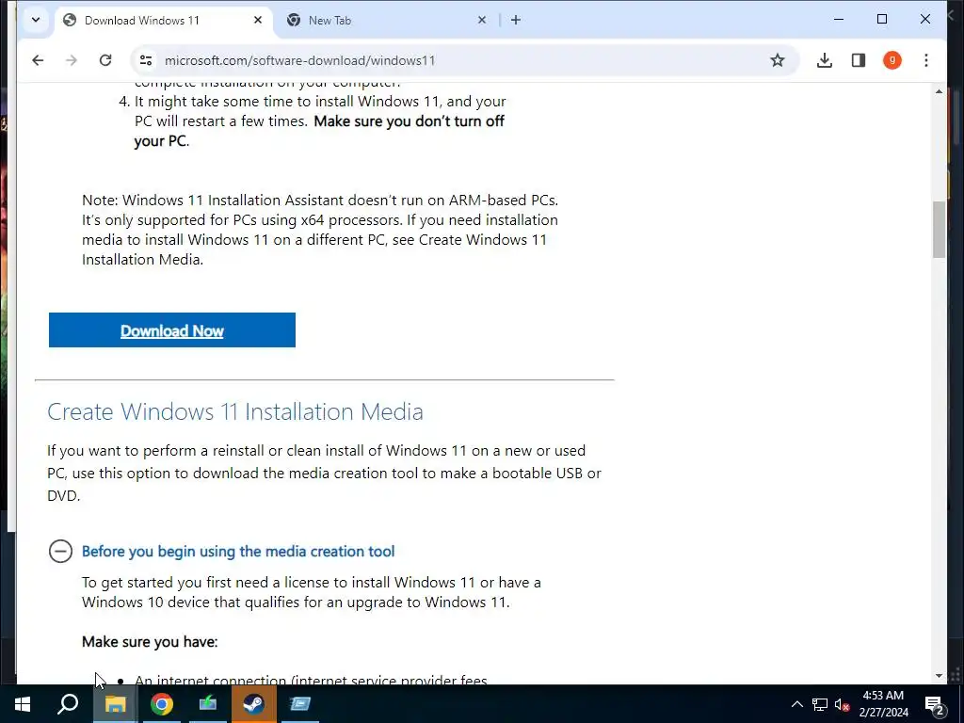Click 'Before you begin using the media creation tool'
The height and width of the screenshot is (723, 964).
pos(238,551)
